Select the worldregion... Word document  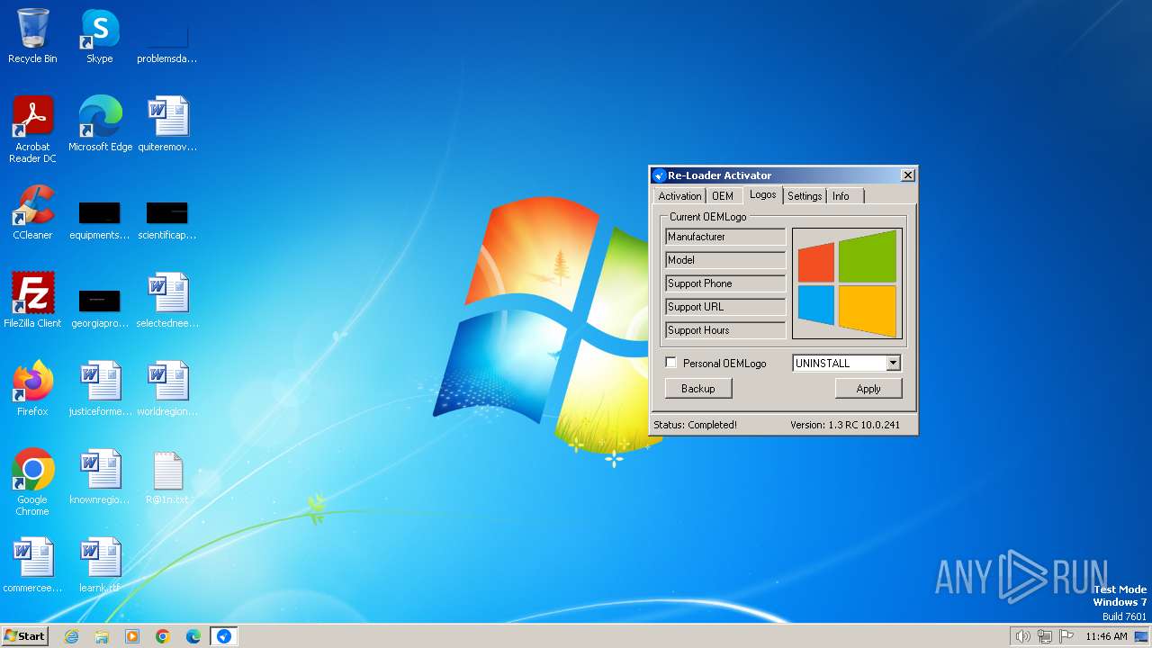pos(166,389)
